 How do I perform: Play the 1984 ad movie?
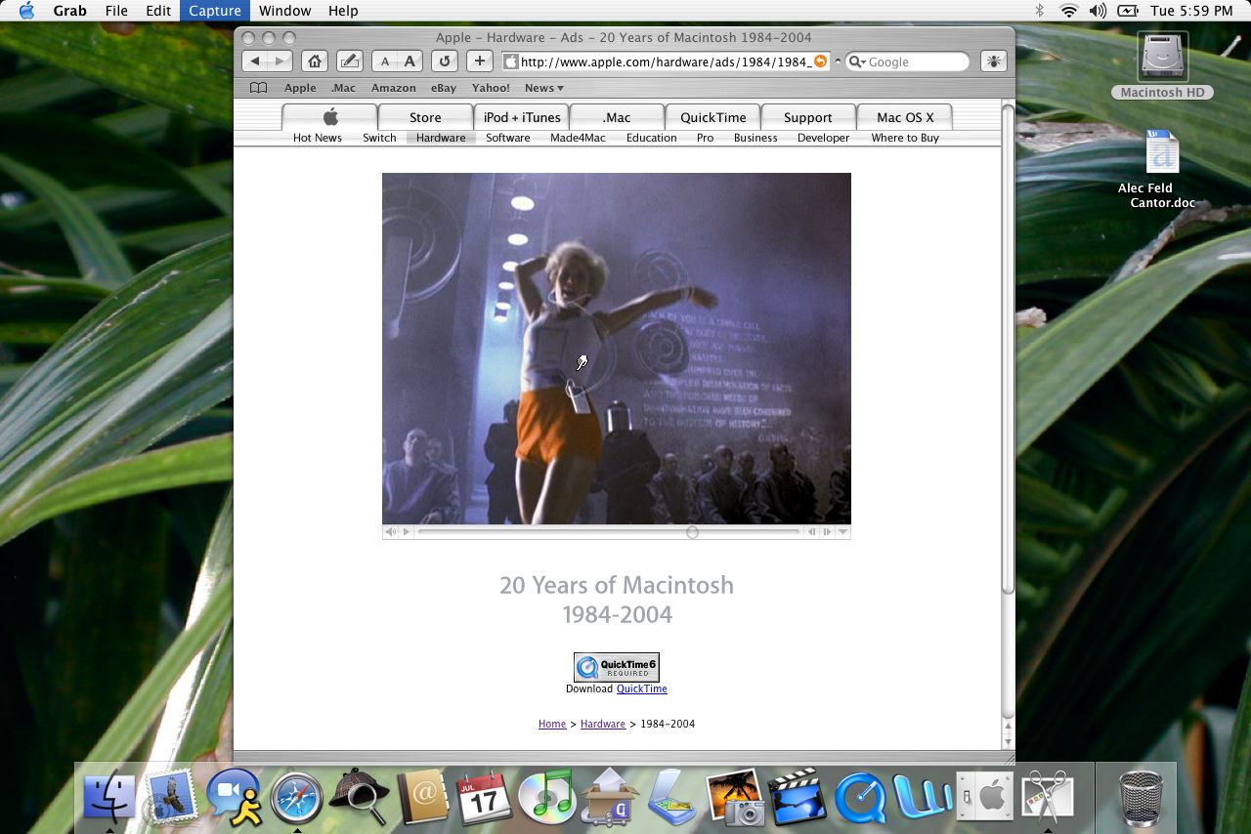pyautogui.click(x=407, y=532)
